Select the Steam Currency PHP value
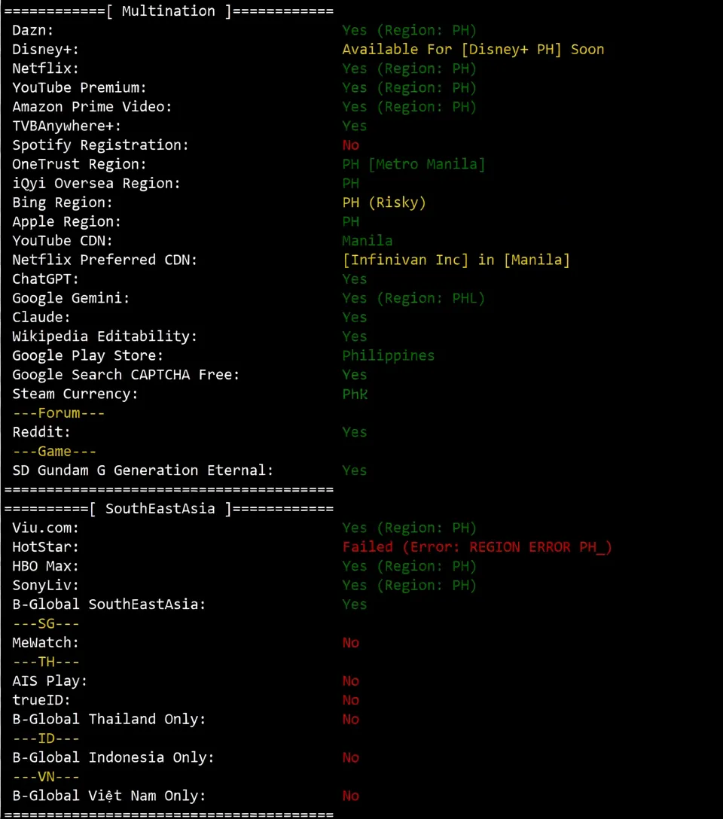The image size is (723, 819). click(x=355, y=394)
